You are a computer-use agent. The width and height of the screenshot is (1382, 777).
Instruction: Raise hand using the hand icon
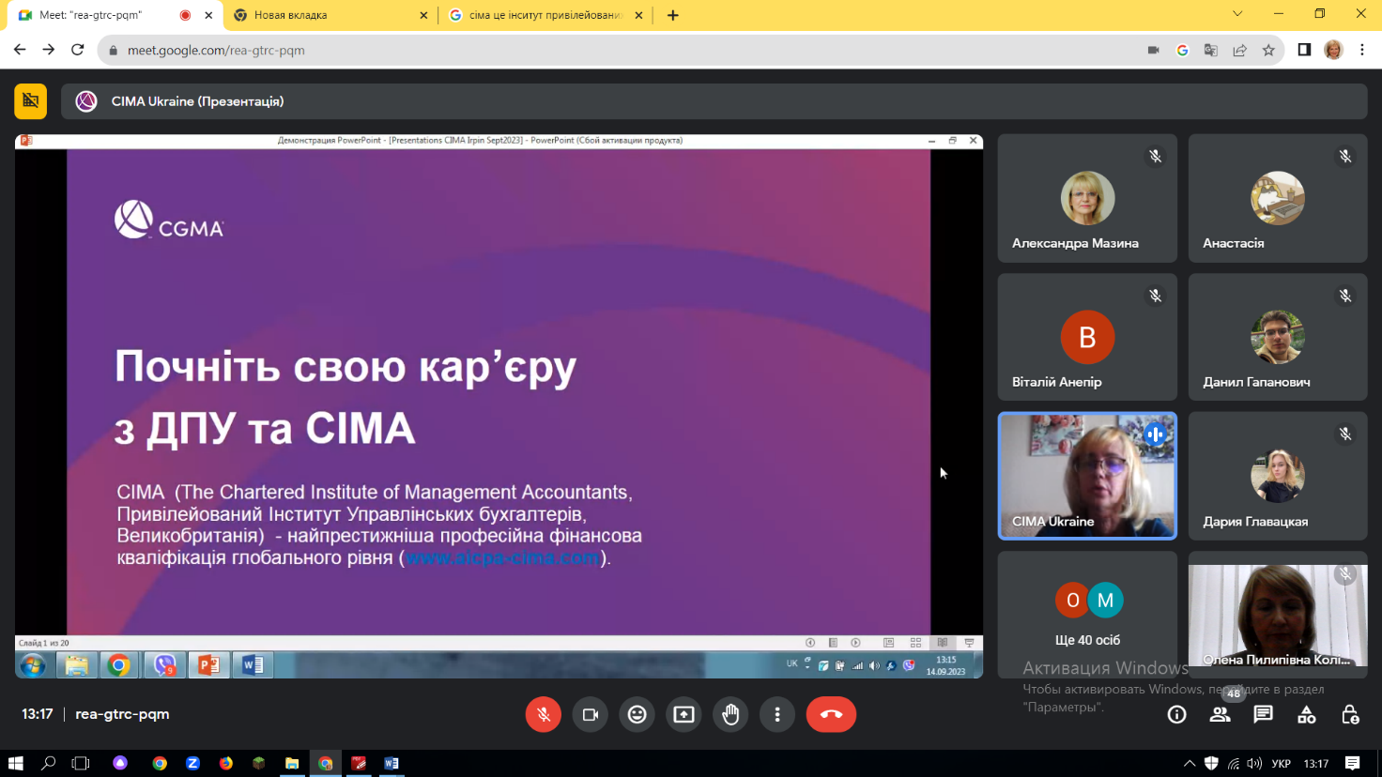click(730, 714)
